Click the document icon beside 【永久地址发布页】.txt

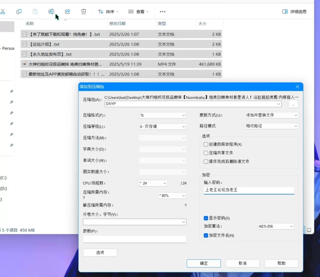24,54
